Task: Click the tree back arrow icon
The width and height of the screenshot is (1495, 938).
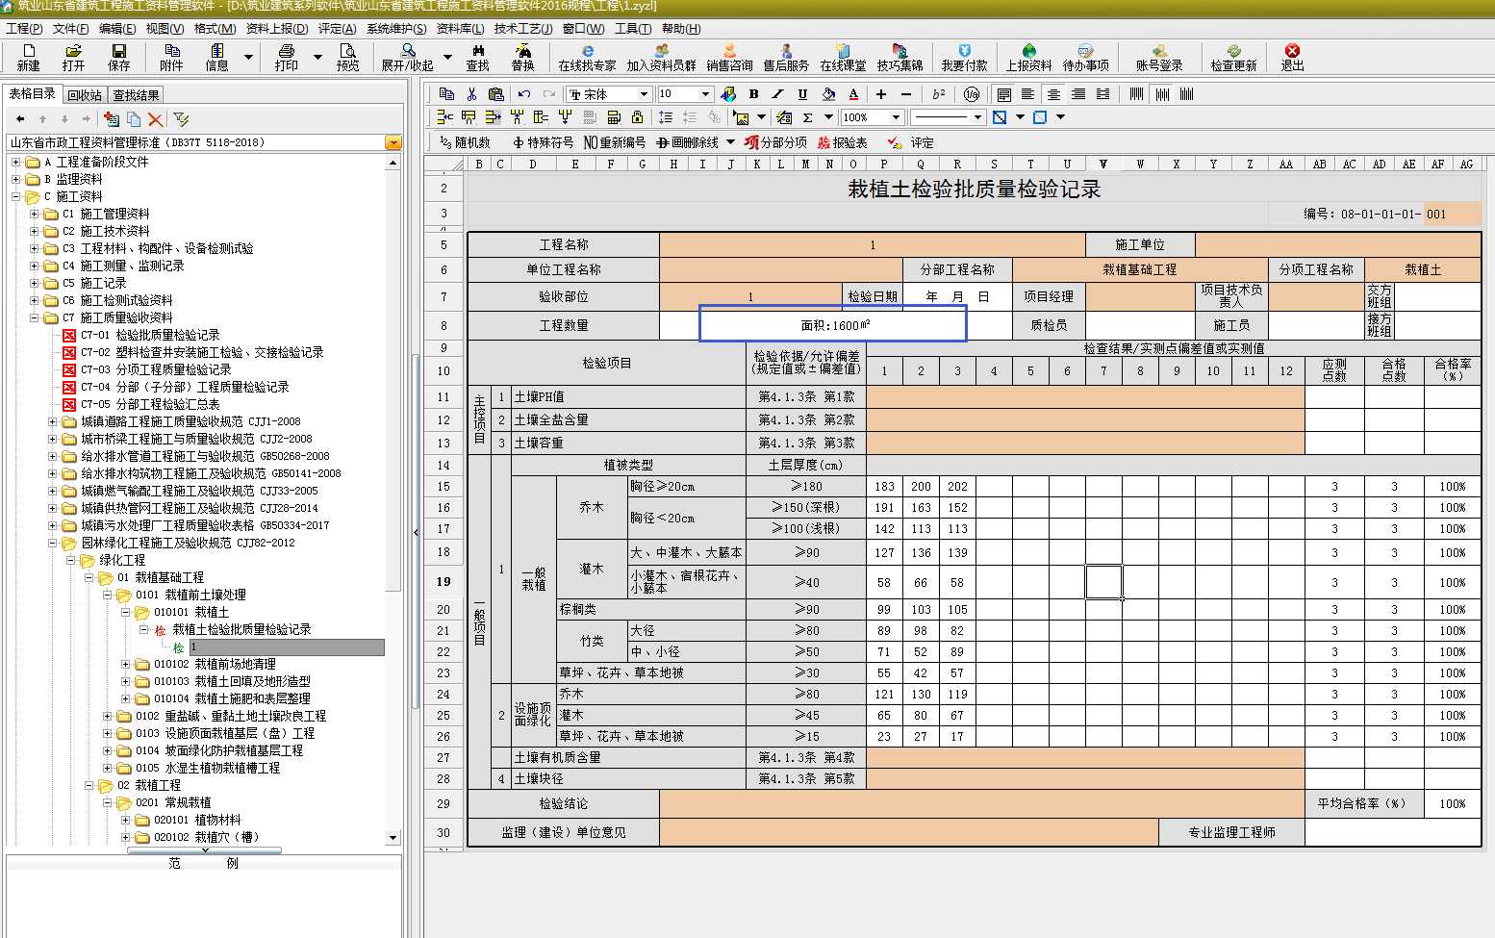Action: [20, 119]
